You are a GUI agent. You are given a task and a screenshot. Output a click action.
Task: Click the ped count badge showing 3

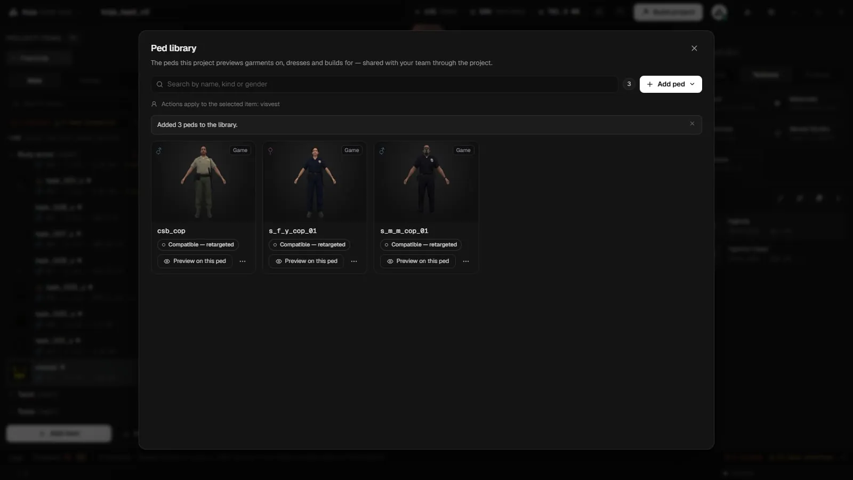tap(629, 84)
